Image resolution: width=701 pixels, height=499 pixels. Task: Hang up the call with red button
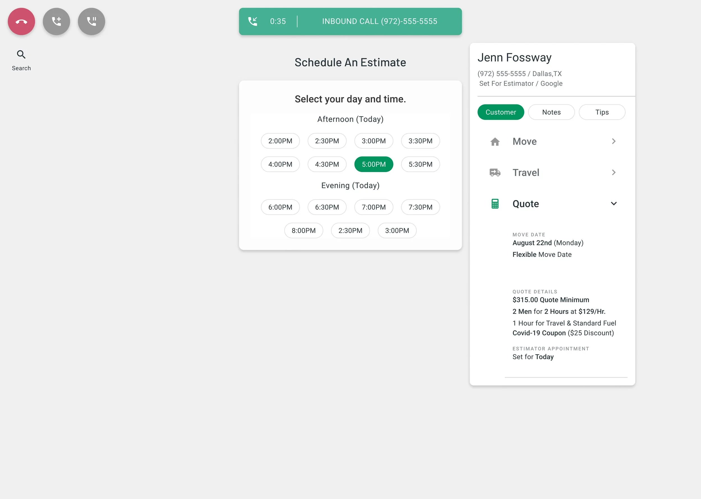(x=21, y=22)
